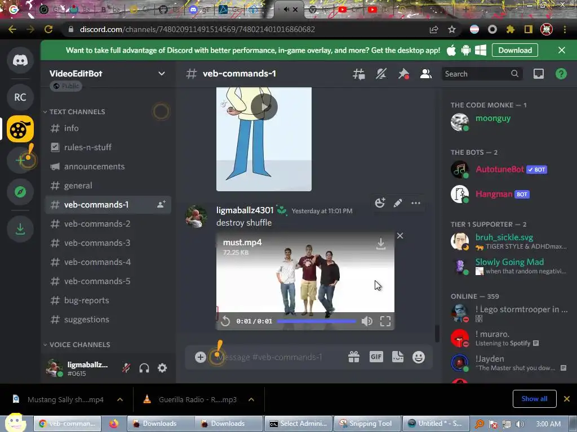The width and height of the screenshot is (577, 432).
Task: Reload the page in Chrome
Action: 48,29
